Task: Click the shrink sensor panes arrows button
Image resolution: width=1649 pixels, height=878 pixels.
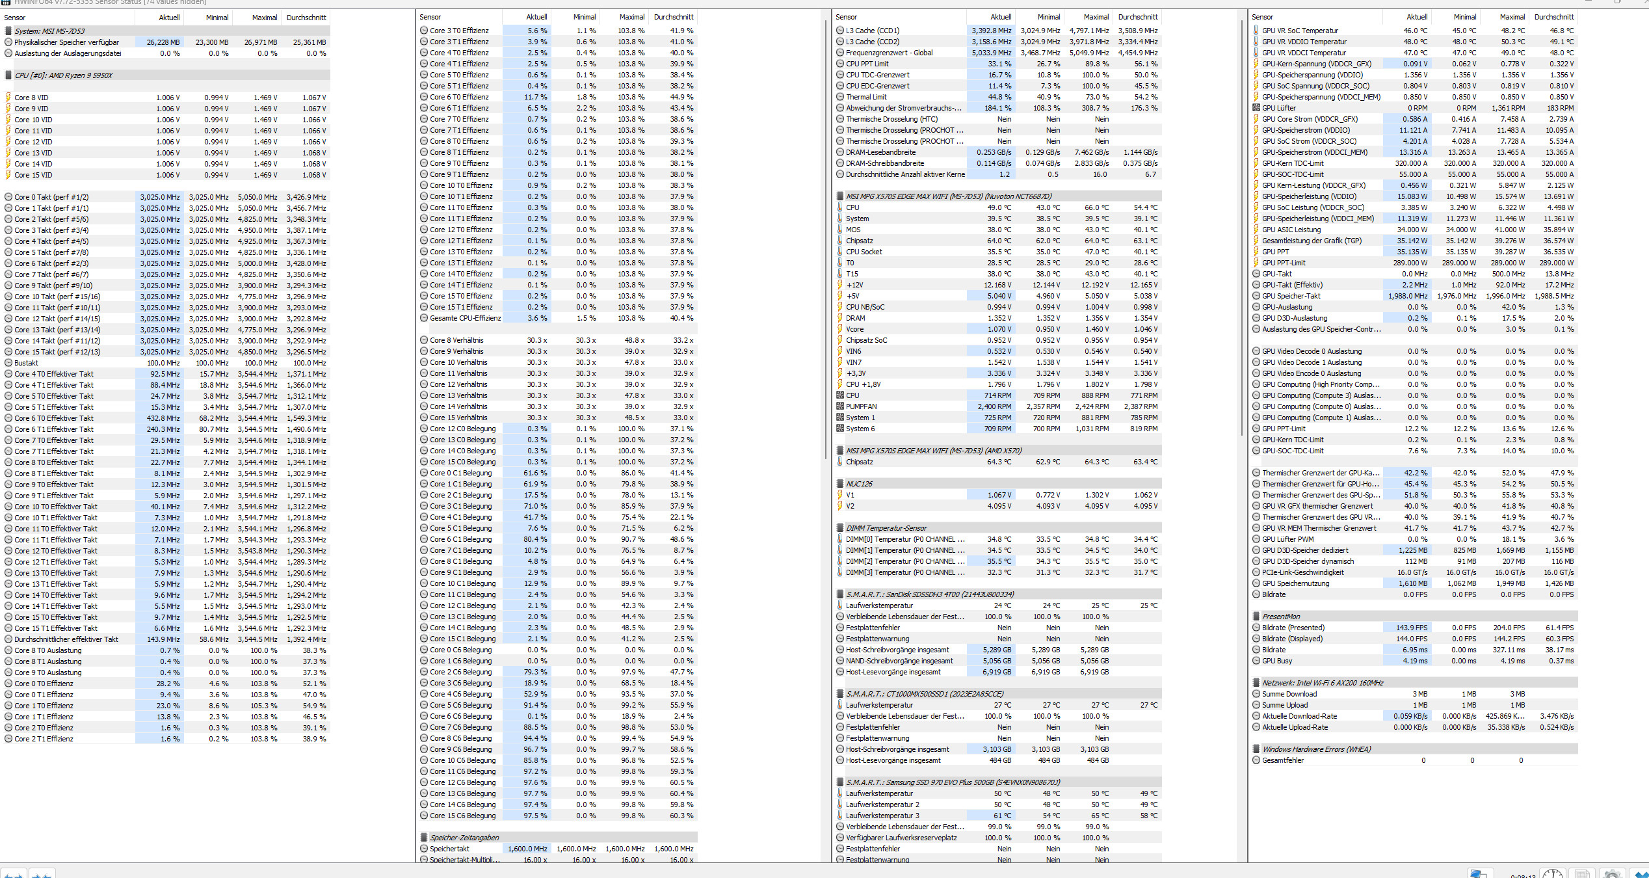Action: coord(42,873)
